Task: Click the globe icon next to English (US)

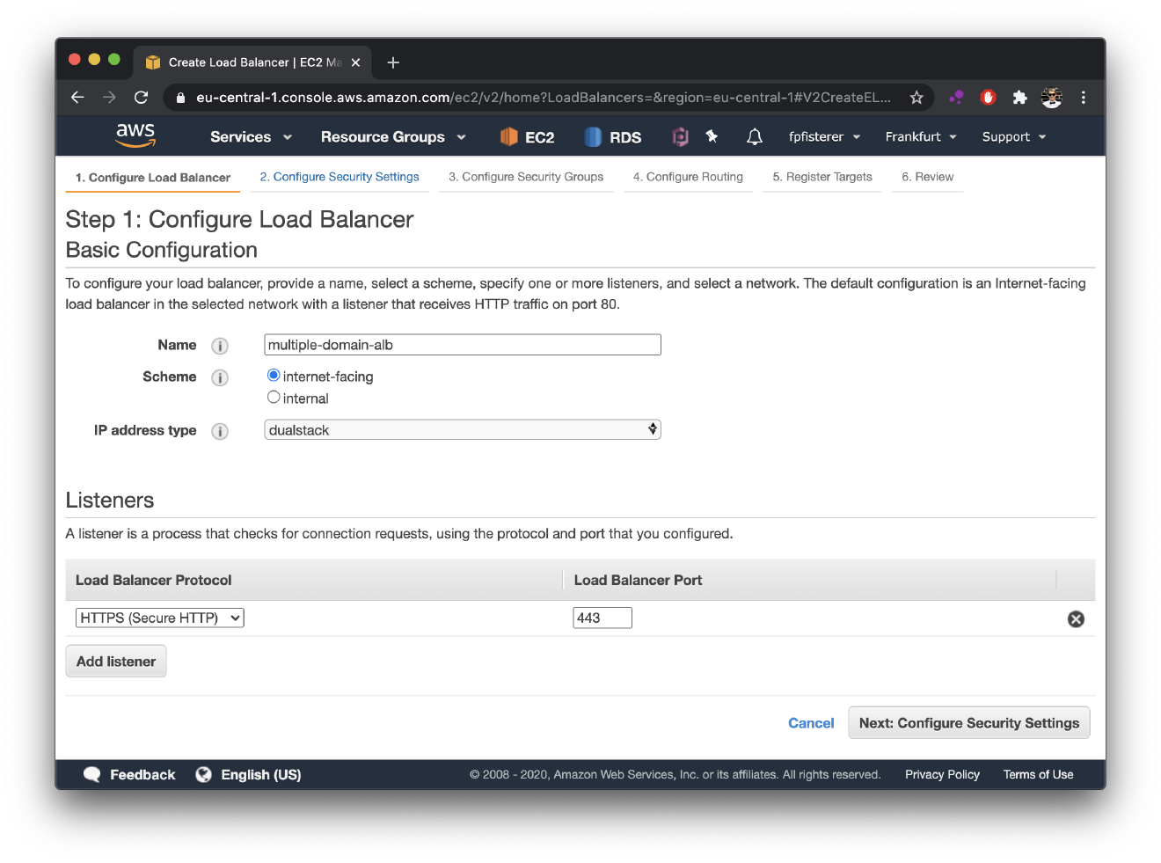Action: pos(203,774)
